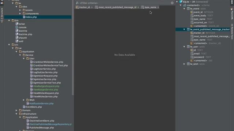Expand the Domain folder
234x131 pixels.
pyautogui.click(x=16, y=110)
